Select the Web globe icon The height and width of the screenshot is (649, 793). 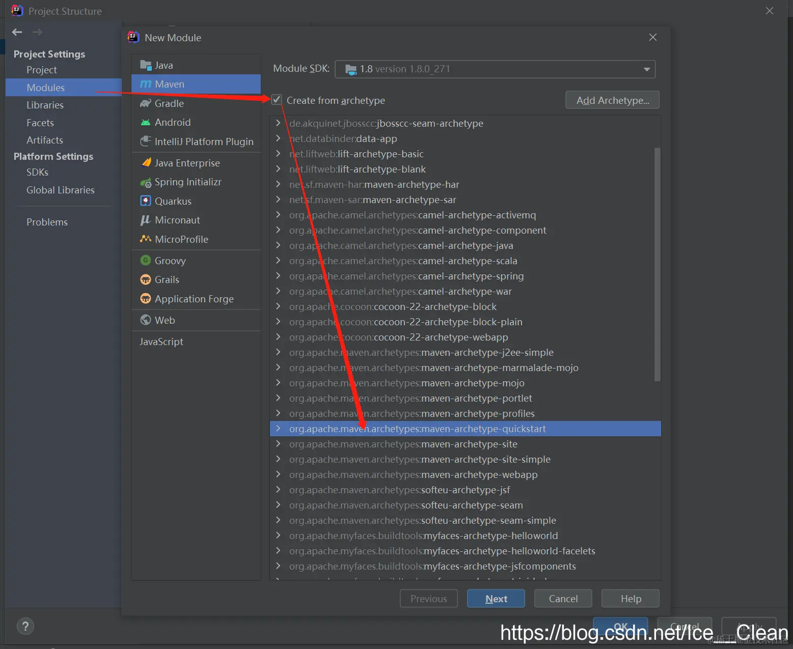coord(146,320)
